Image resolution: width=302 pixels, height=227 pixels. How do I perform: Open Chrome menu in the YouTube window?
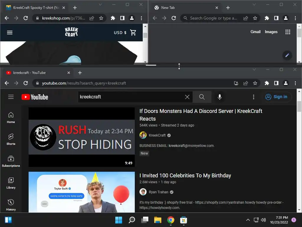coord(295,83)
